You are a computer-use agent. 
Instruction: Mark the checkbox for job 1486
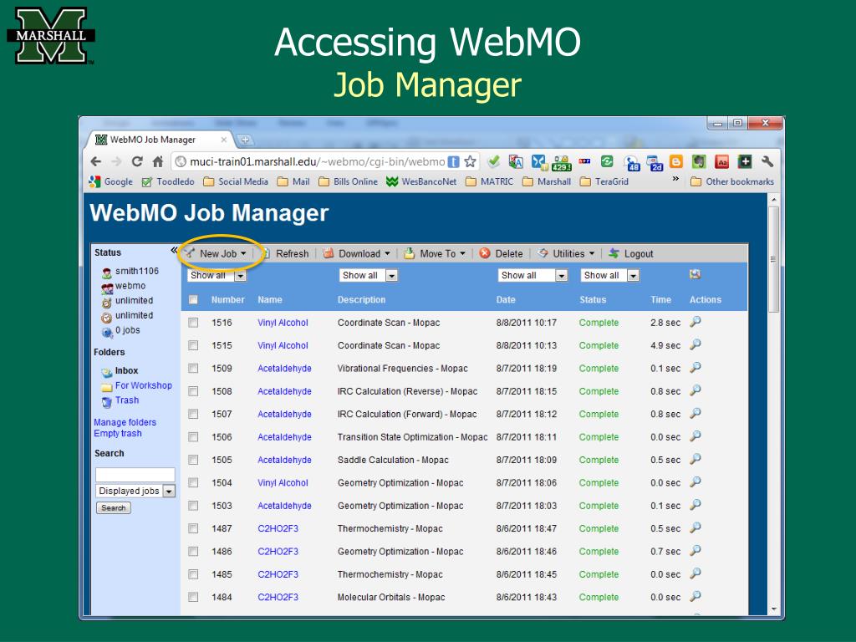pyautogui.click(x=193, y=552)
